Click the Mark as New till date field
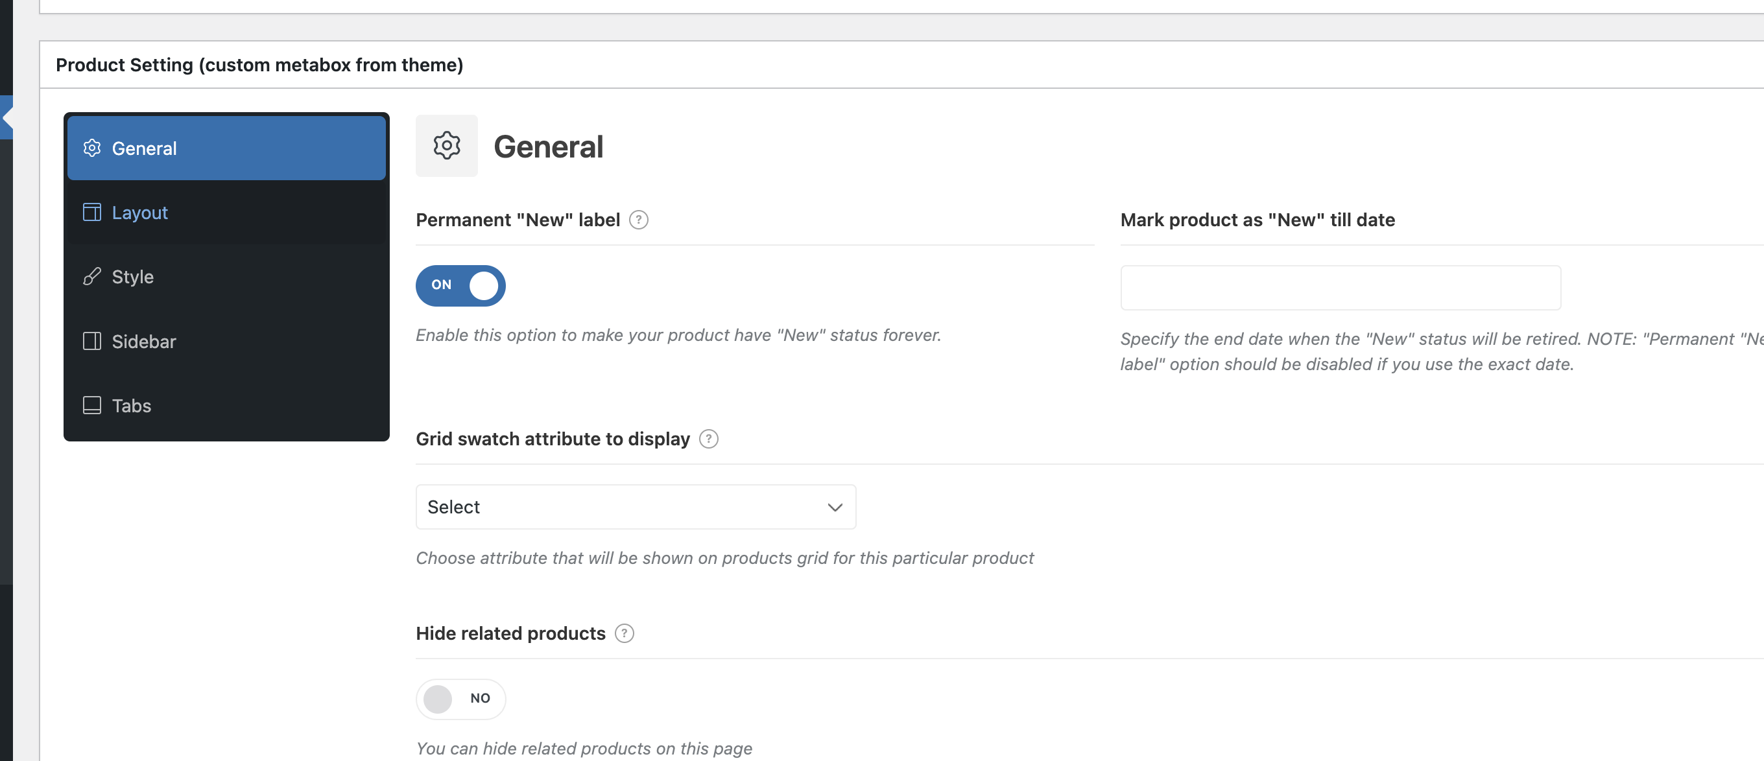The width and height of the screenshot is (1764, 761). click(x=1339, y=288)
